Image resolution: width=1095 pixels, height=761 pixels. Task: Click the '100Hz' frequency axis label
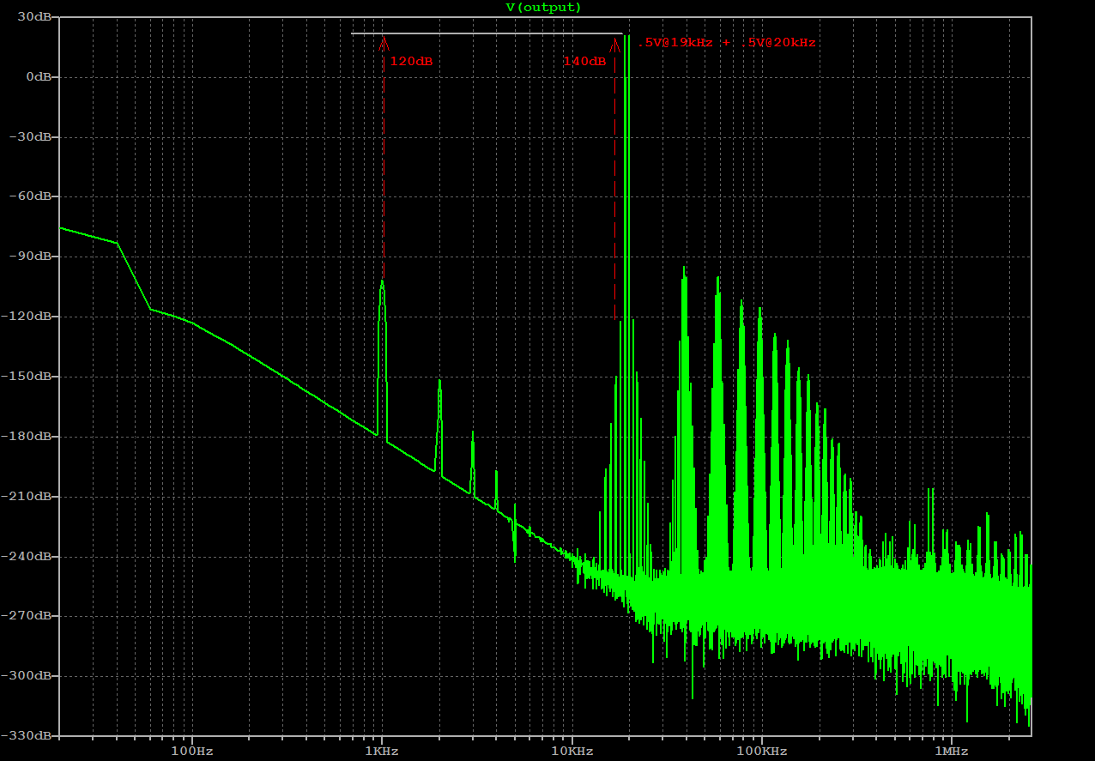192,752
